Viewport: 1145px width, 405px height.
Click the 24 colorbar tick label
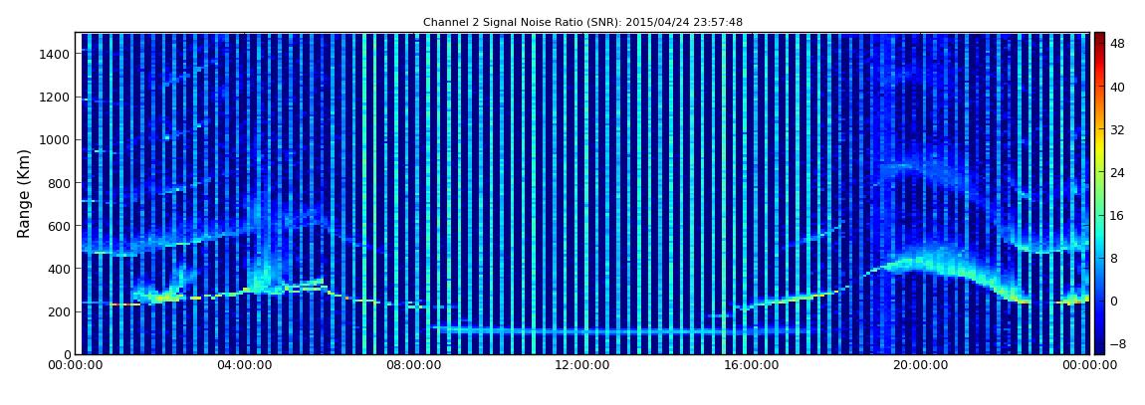click(x=1118, y=173)
